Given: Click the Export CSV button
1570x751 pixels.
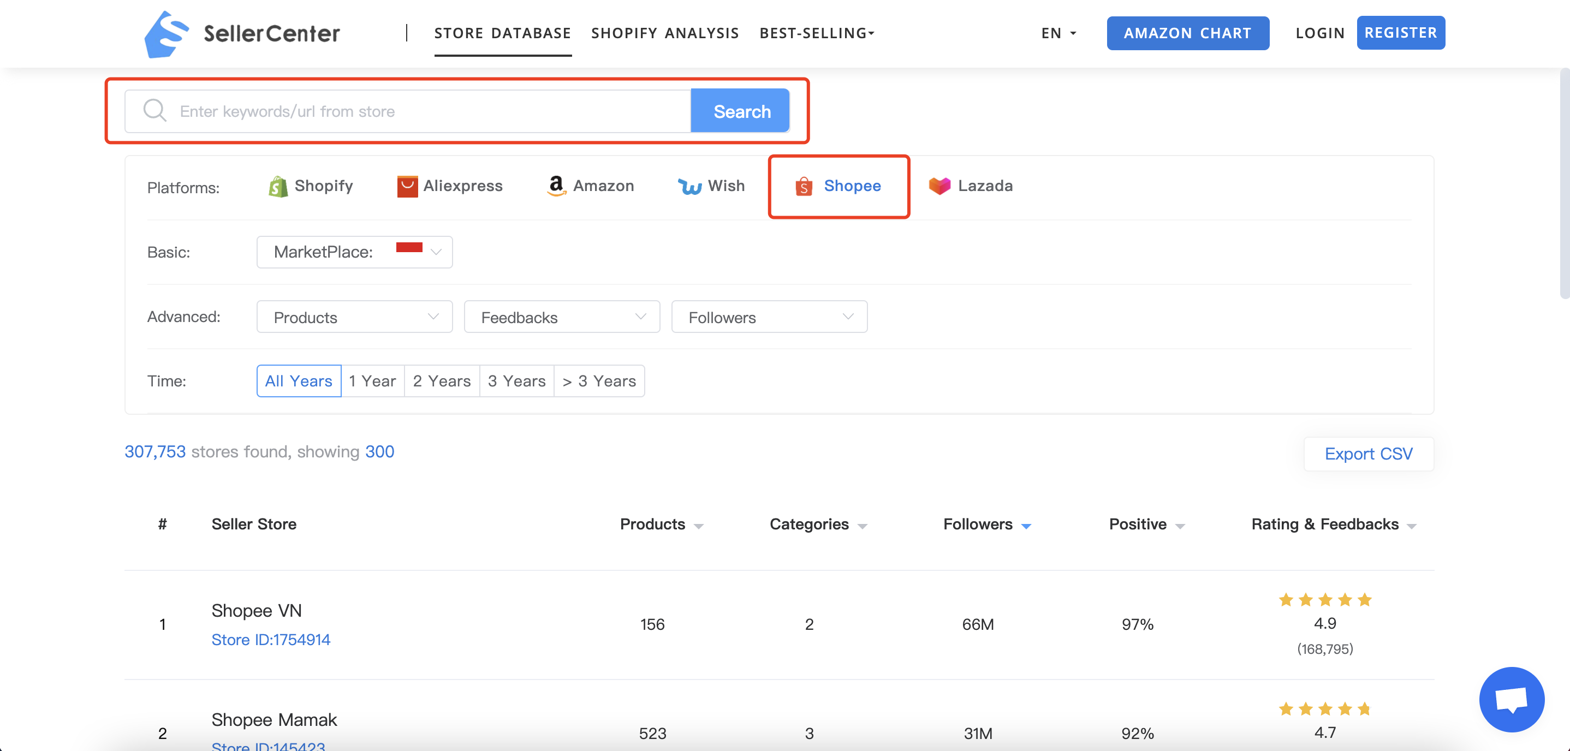Looking at the screenshot, I should (x=1368, y=454).
